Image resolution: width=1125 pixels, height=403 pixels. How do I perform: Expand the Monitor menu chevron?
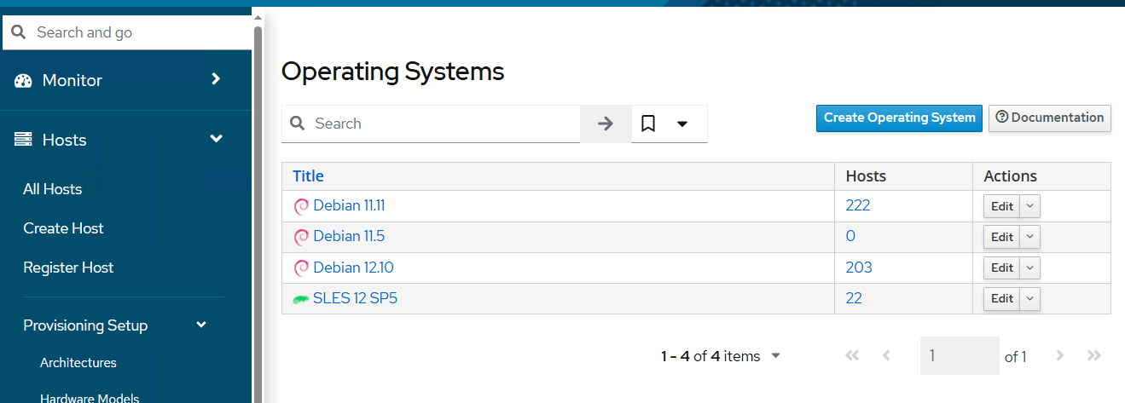(216, 79)
